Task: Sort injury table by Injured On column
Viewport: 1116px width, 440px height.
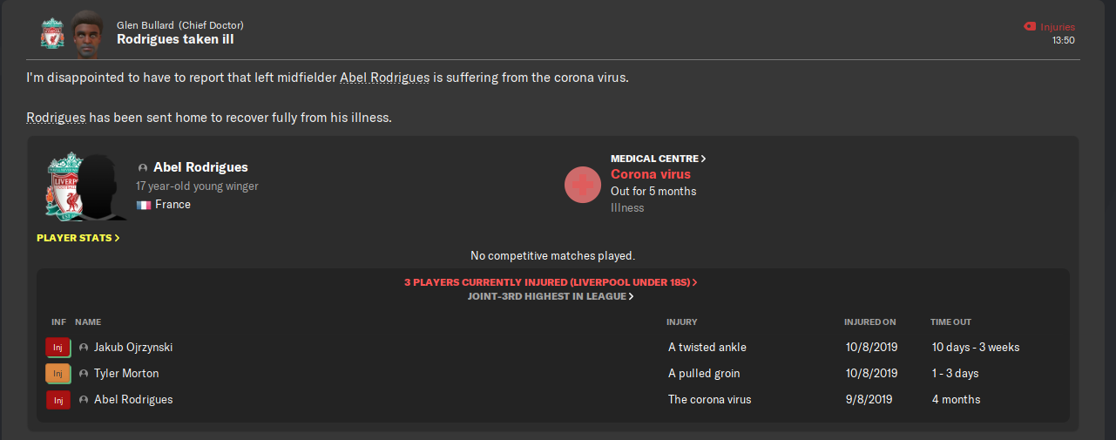Action: pyautogui.click(x=869, y=322)
